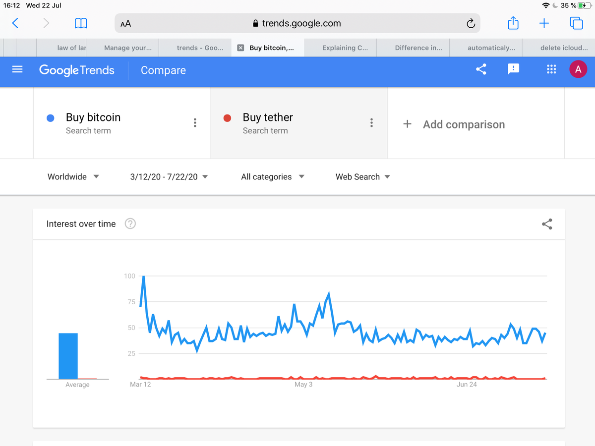This screenshot has height=446, width=595.
Task: Open the Worldwide region dropdown
Action: 73,176
